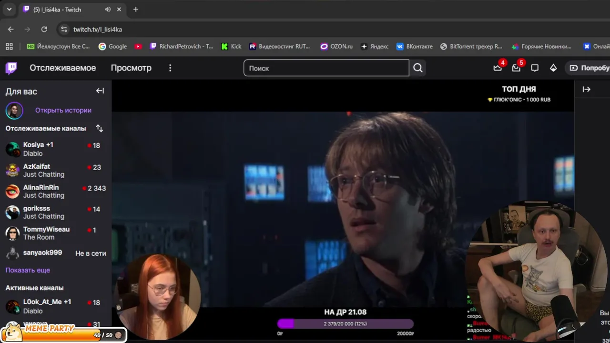Go to Отслеживаемое section

(x=63, y=68)
